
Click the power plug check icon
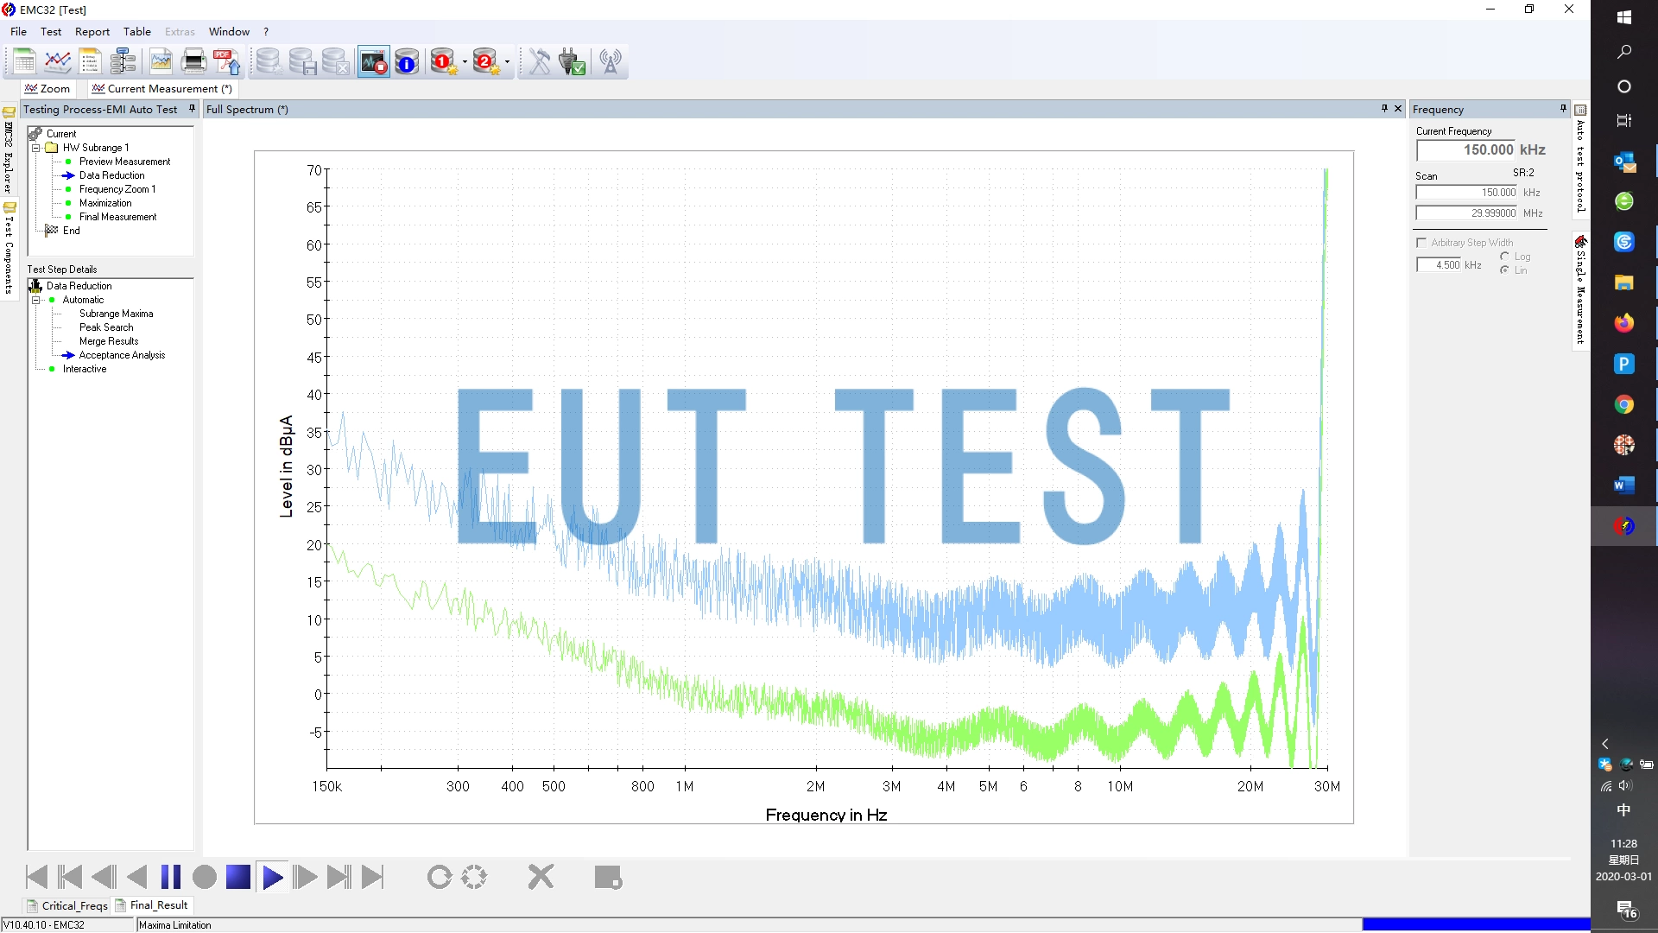[x=573, y=61]
